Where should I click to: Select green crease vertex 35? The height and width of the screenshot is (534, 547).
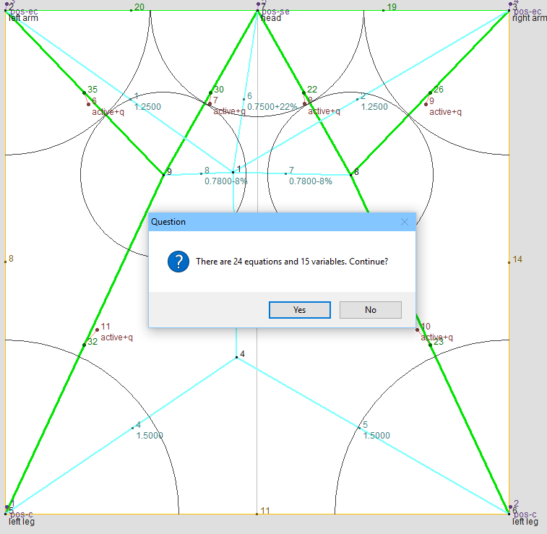point(84,92)
